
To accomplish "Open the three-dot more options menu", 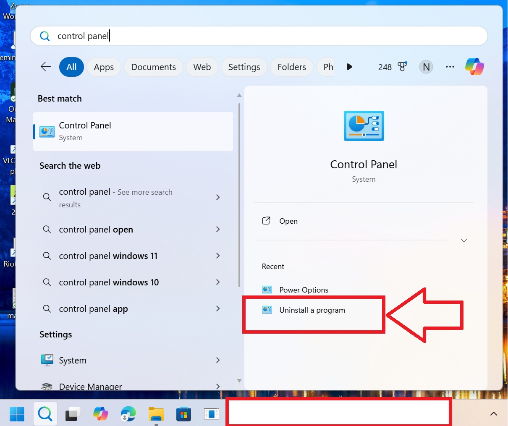I will pyautogui.click(x=450, y=67).
